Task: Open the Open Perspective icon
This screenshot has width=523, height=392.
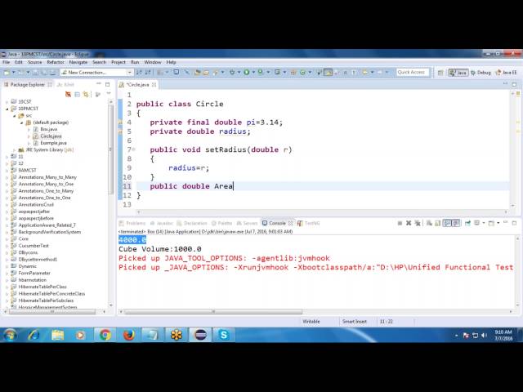Action: click(x=440, y=73)
